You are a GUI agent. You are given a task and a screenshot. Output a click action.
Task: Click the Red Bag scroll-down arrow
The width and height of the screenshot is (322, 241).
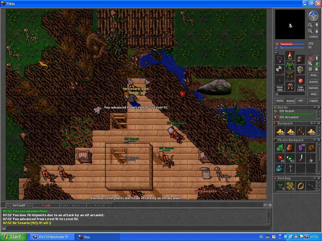click(x=319, y=190)
